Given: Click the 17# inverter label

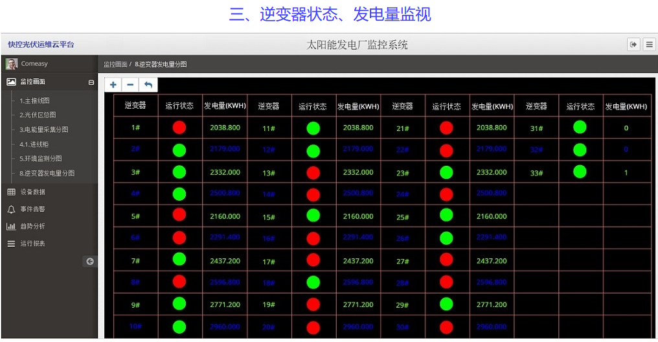Looking at the screenshot, I should 269,262.
